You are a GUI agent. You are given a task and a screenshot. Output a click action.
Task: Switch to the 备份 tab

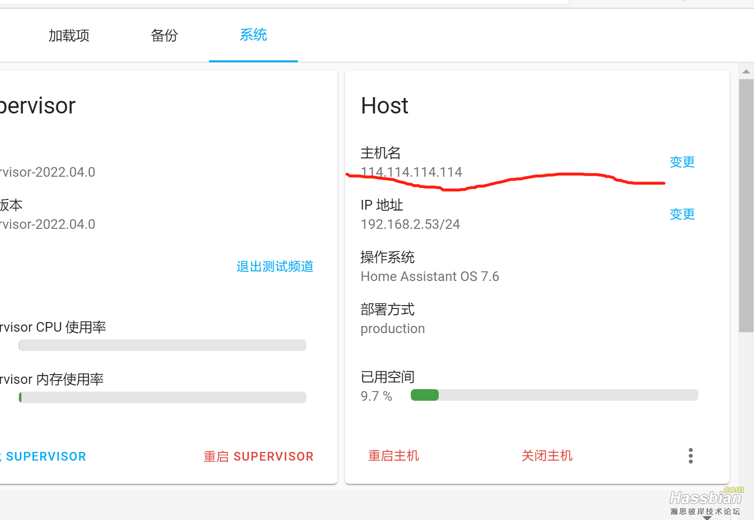pos(164,36)
